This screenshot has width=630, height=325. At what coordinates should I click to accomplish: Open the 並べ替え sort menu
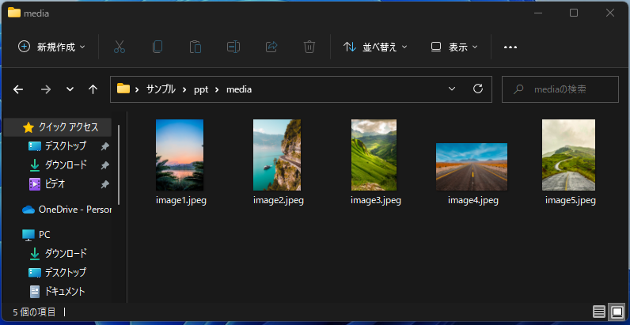(x=375, y=47)
